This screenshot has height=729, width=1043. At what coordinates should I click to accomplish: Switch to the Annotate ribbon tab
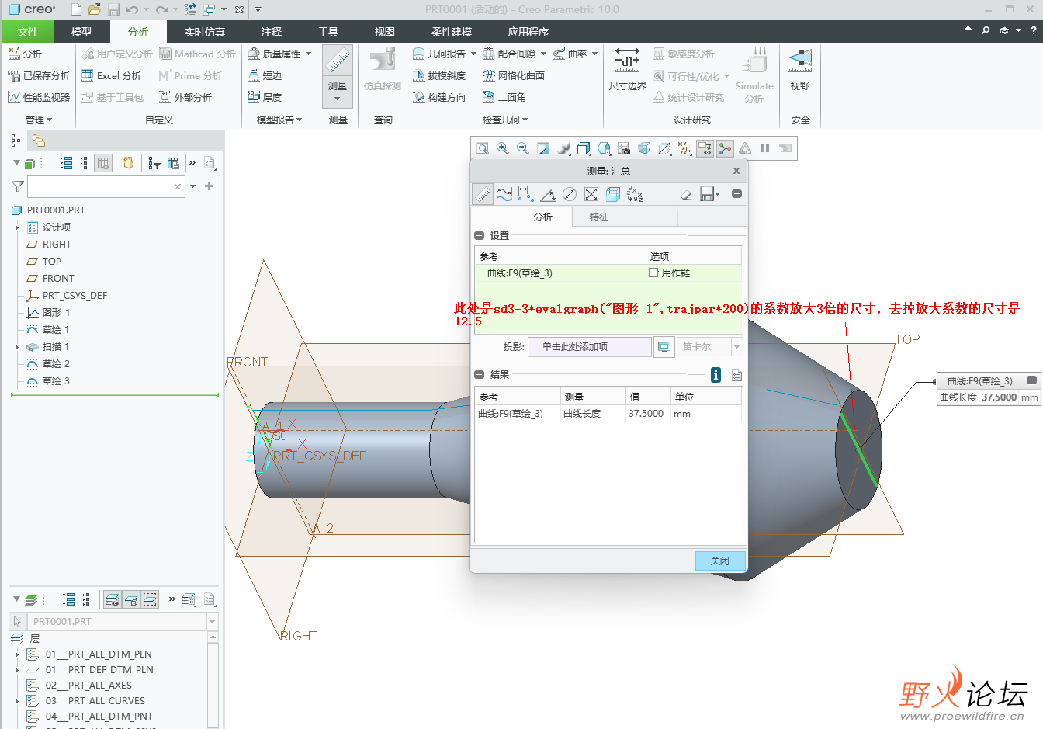[x=272, y=32]
